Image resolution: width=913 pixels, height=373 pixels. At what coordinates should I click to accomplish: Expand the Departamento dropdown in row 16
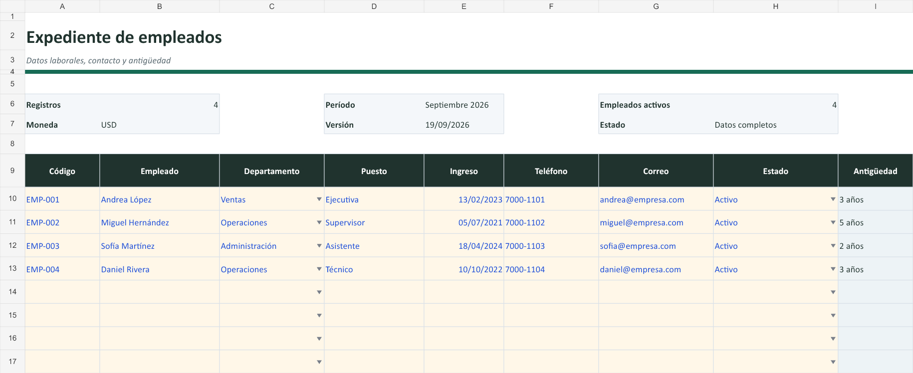tap(319, 339)
